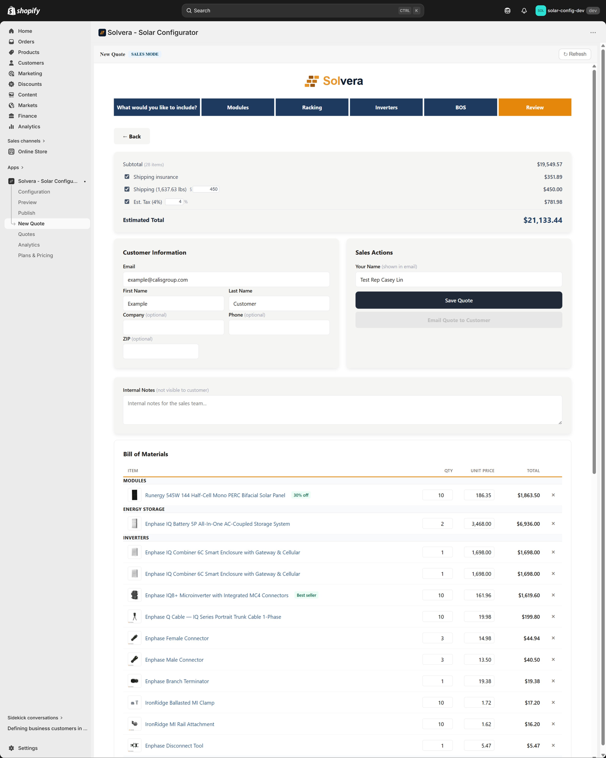606x758 pixels.
Task: Open the three-dot menu next to app title
Action: (593, 33)
